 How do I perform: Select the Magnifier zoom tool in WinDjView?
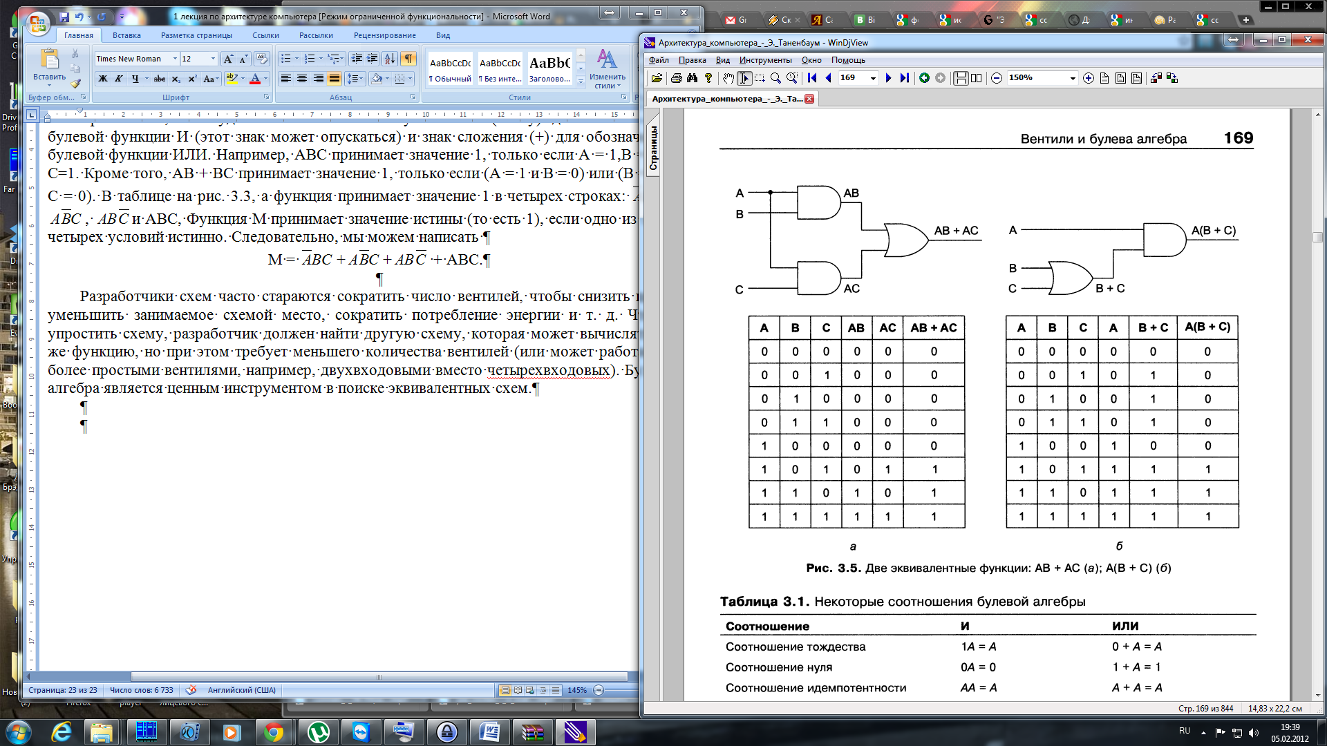point(775,78)
